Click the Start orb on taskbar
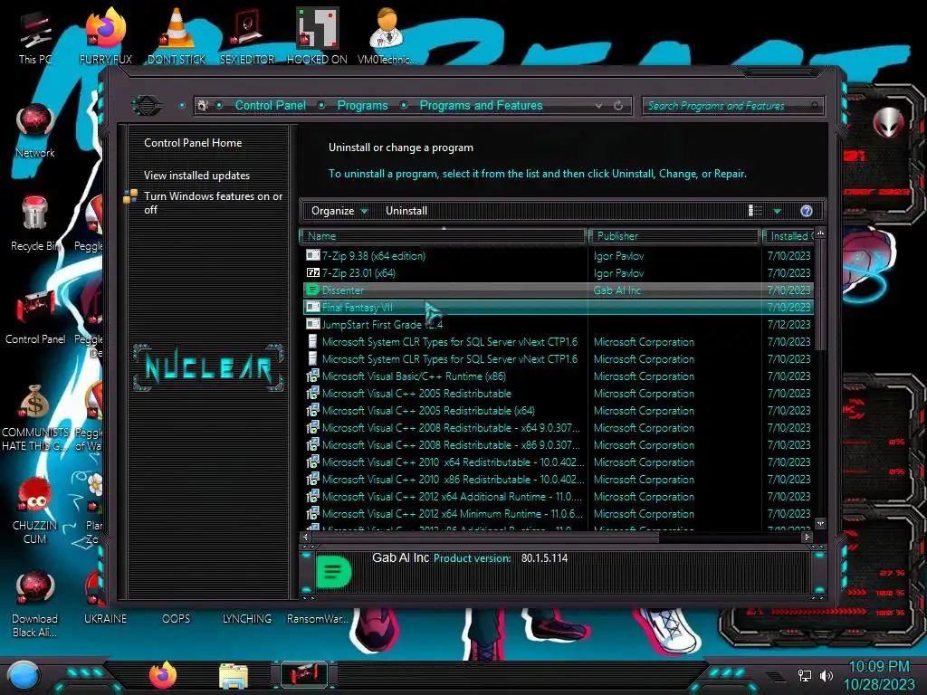This screenshot has height=695, width=927. click(23, 677)
